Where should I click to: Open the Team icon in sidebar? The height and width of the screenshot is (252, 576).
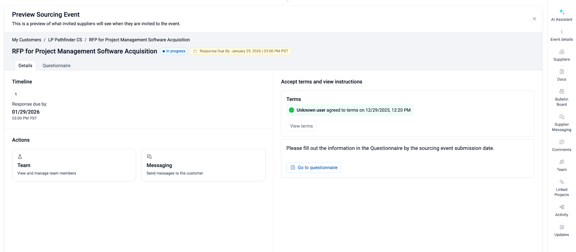pos(561,162)
